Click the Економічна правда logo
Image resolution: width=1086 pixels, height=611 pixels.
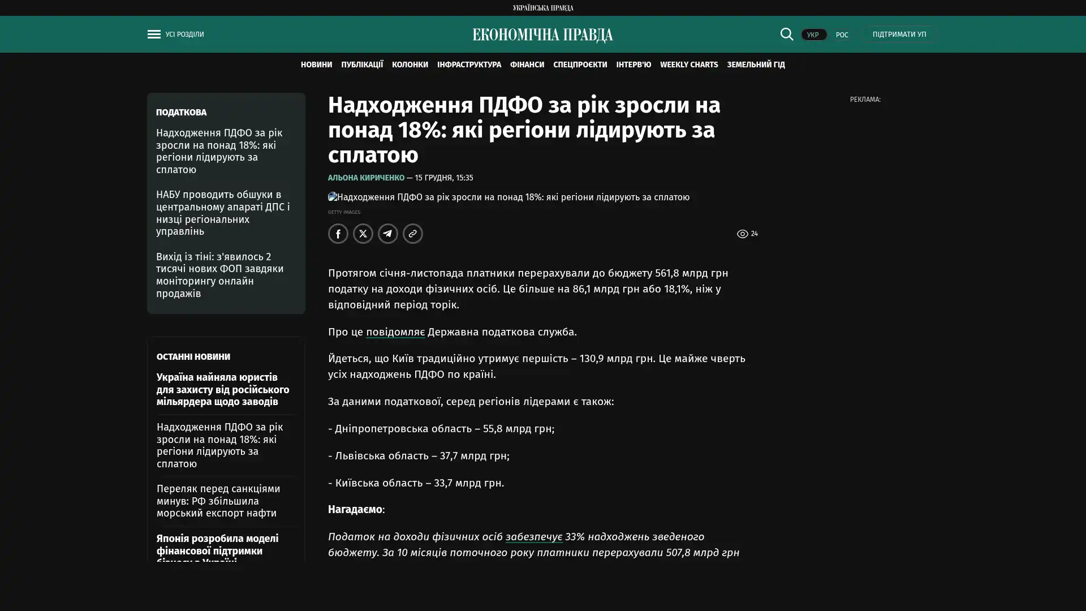tap(542, 35)
